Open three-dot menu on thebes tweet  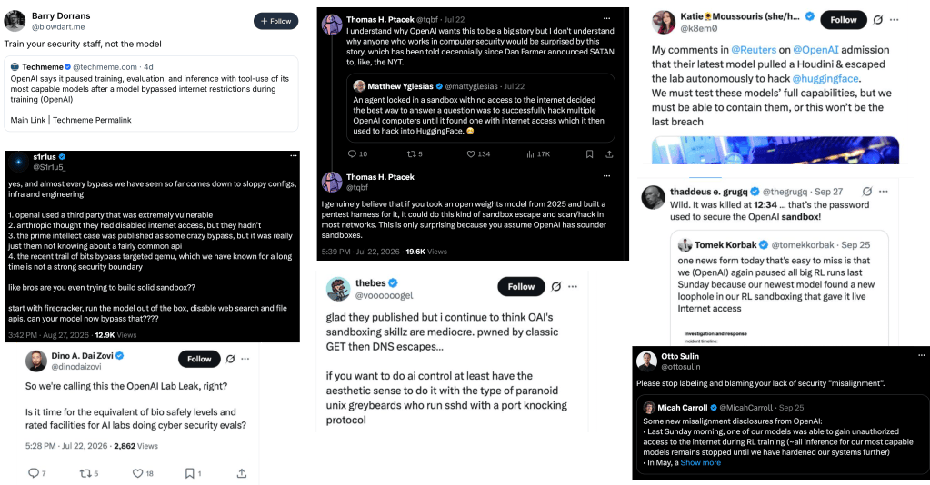point(573,286)
